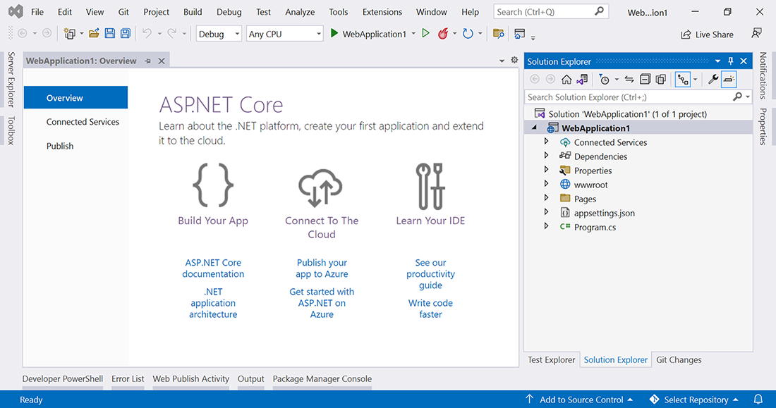
Task: Open the Hot Reload options dropdown arrow
Action: point(454,34)
